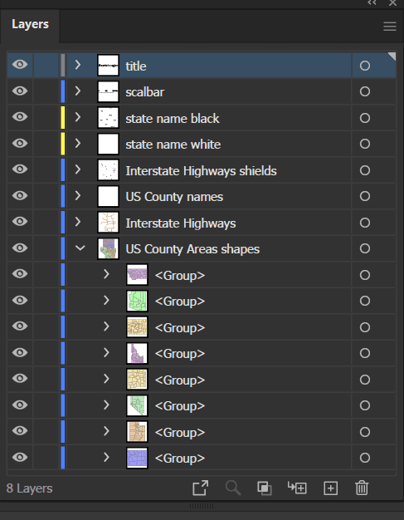Click the Interstate Highways layer thumbnail
The image size is (404, 520).
pos(109,222)
